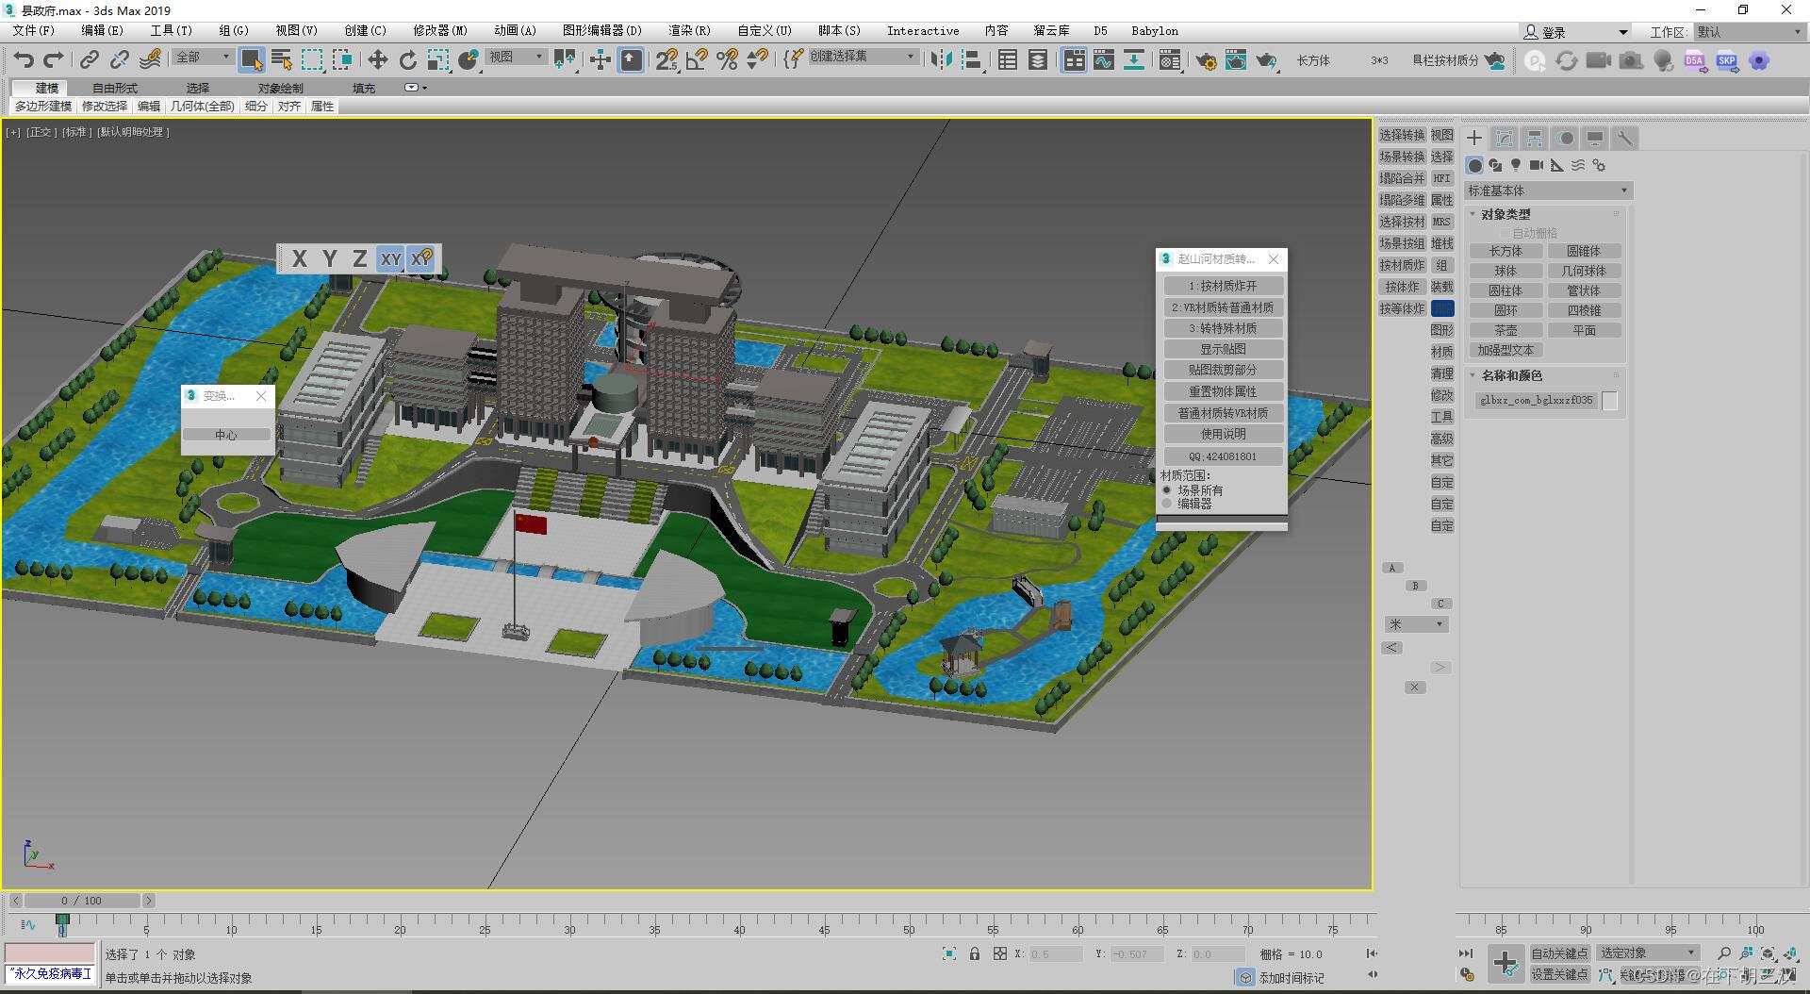Select the 编辑器 radio button in the script dialog
The image size is (1810, 994).
pos(1166,504)
